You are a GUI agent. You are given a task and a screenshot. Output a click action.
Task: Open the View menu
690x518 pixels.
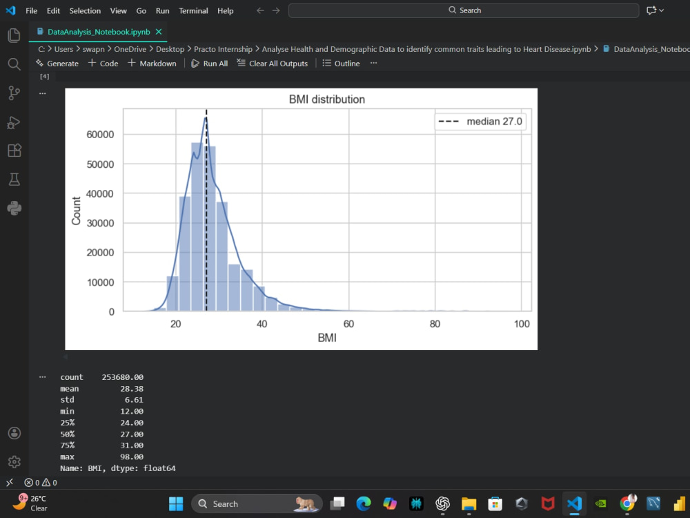(119, 10)
